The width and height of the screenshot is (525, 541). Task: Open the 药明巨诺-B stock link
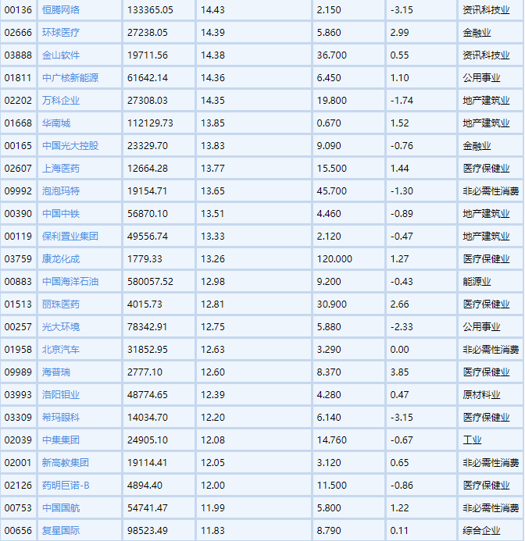pos(66,486)
